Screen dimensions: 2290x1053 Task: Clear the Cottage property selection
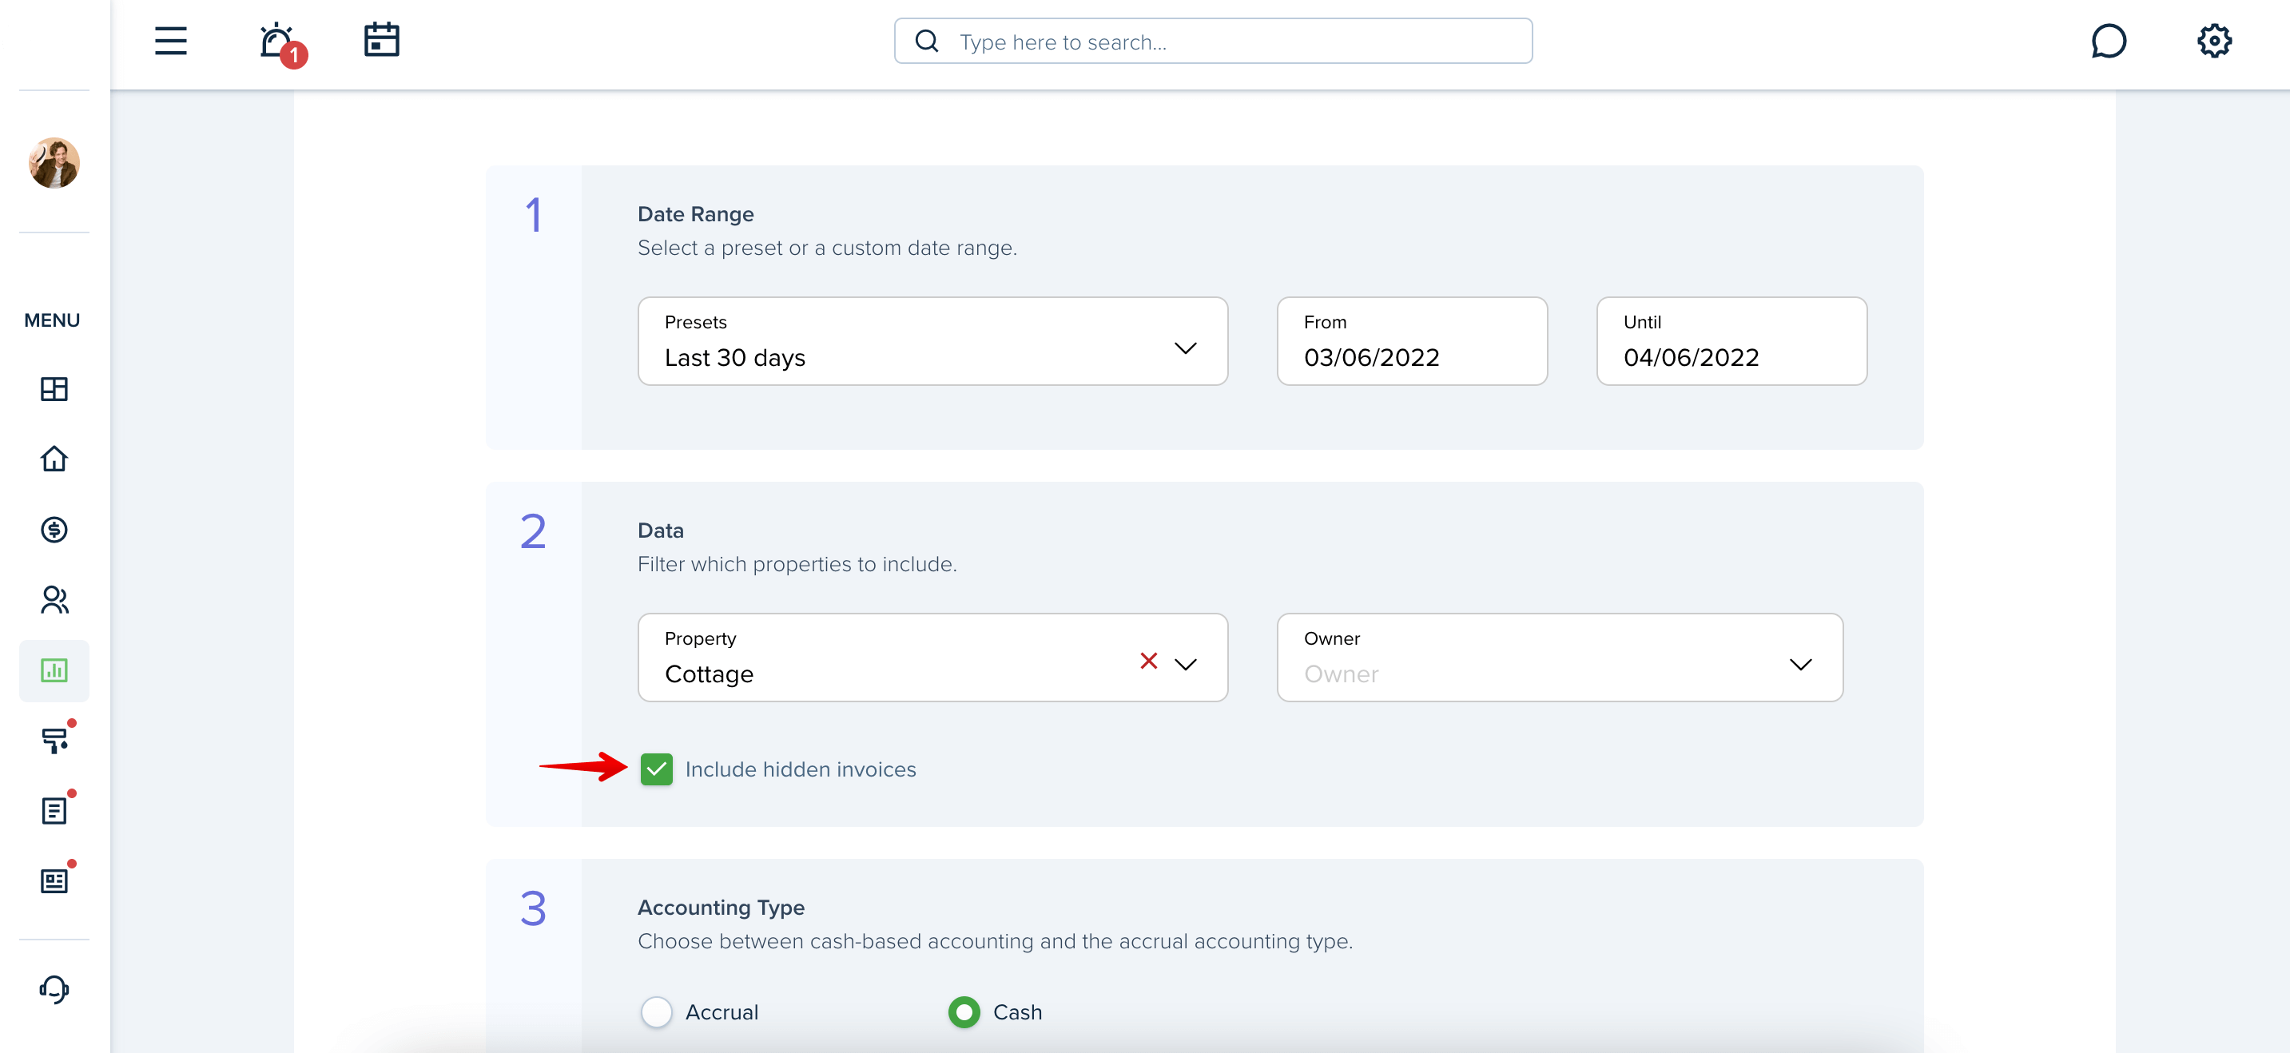coord(1148,662)
